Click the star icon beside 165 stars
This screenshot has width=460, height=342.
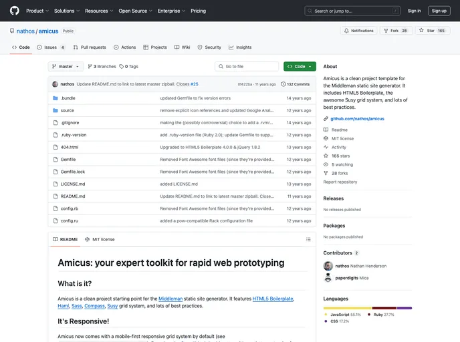326,156
